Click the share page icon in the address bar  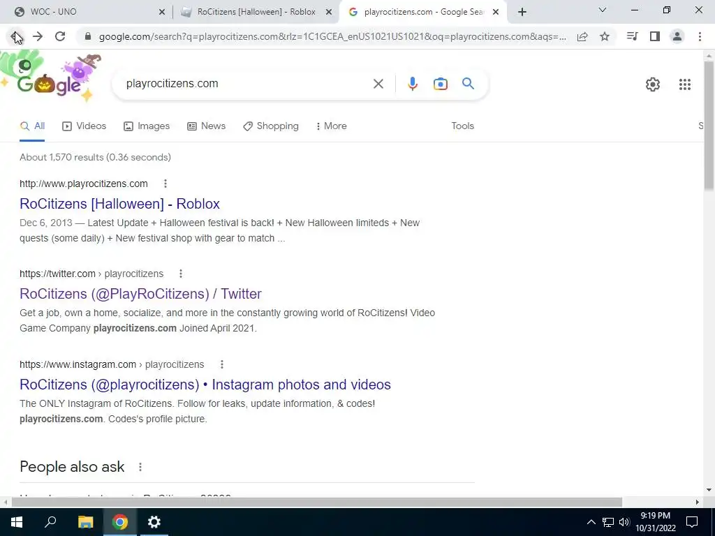582,36
